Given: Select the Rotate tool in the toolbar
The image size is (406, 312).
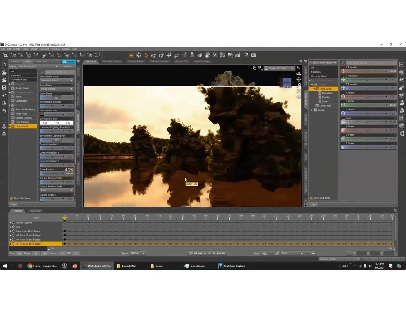Looking at the screenshot, I should [161, 55].
